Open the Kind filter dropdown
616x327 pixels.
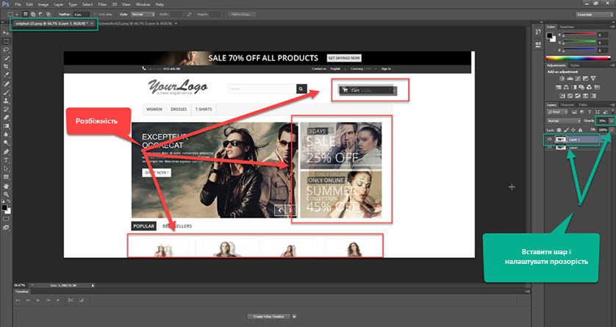tap(558, 112)
